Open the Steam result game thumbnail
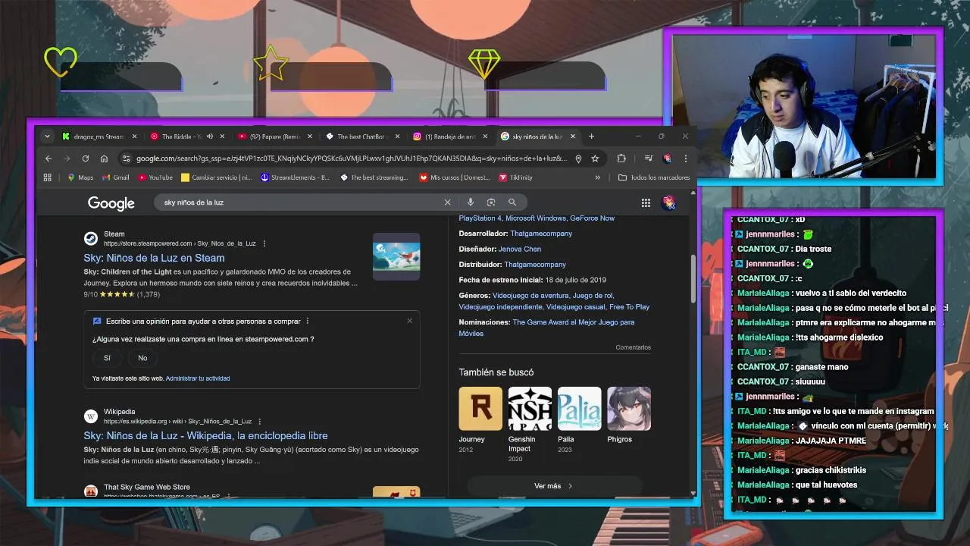The width and height of the screenshot is (970, 546). click(396, 256)
